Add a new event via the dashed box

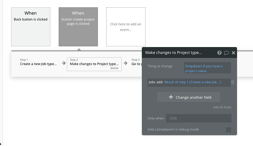[126, 27]
